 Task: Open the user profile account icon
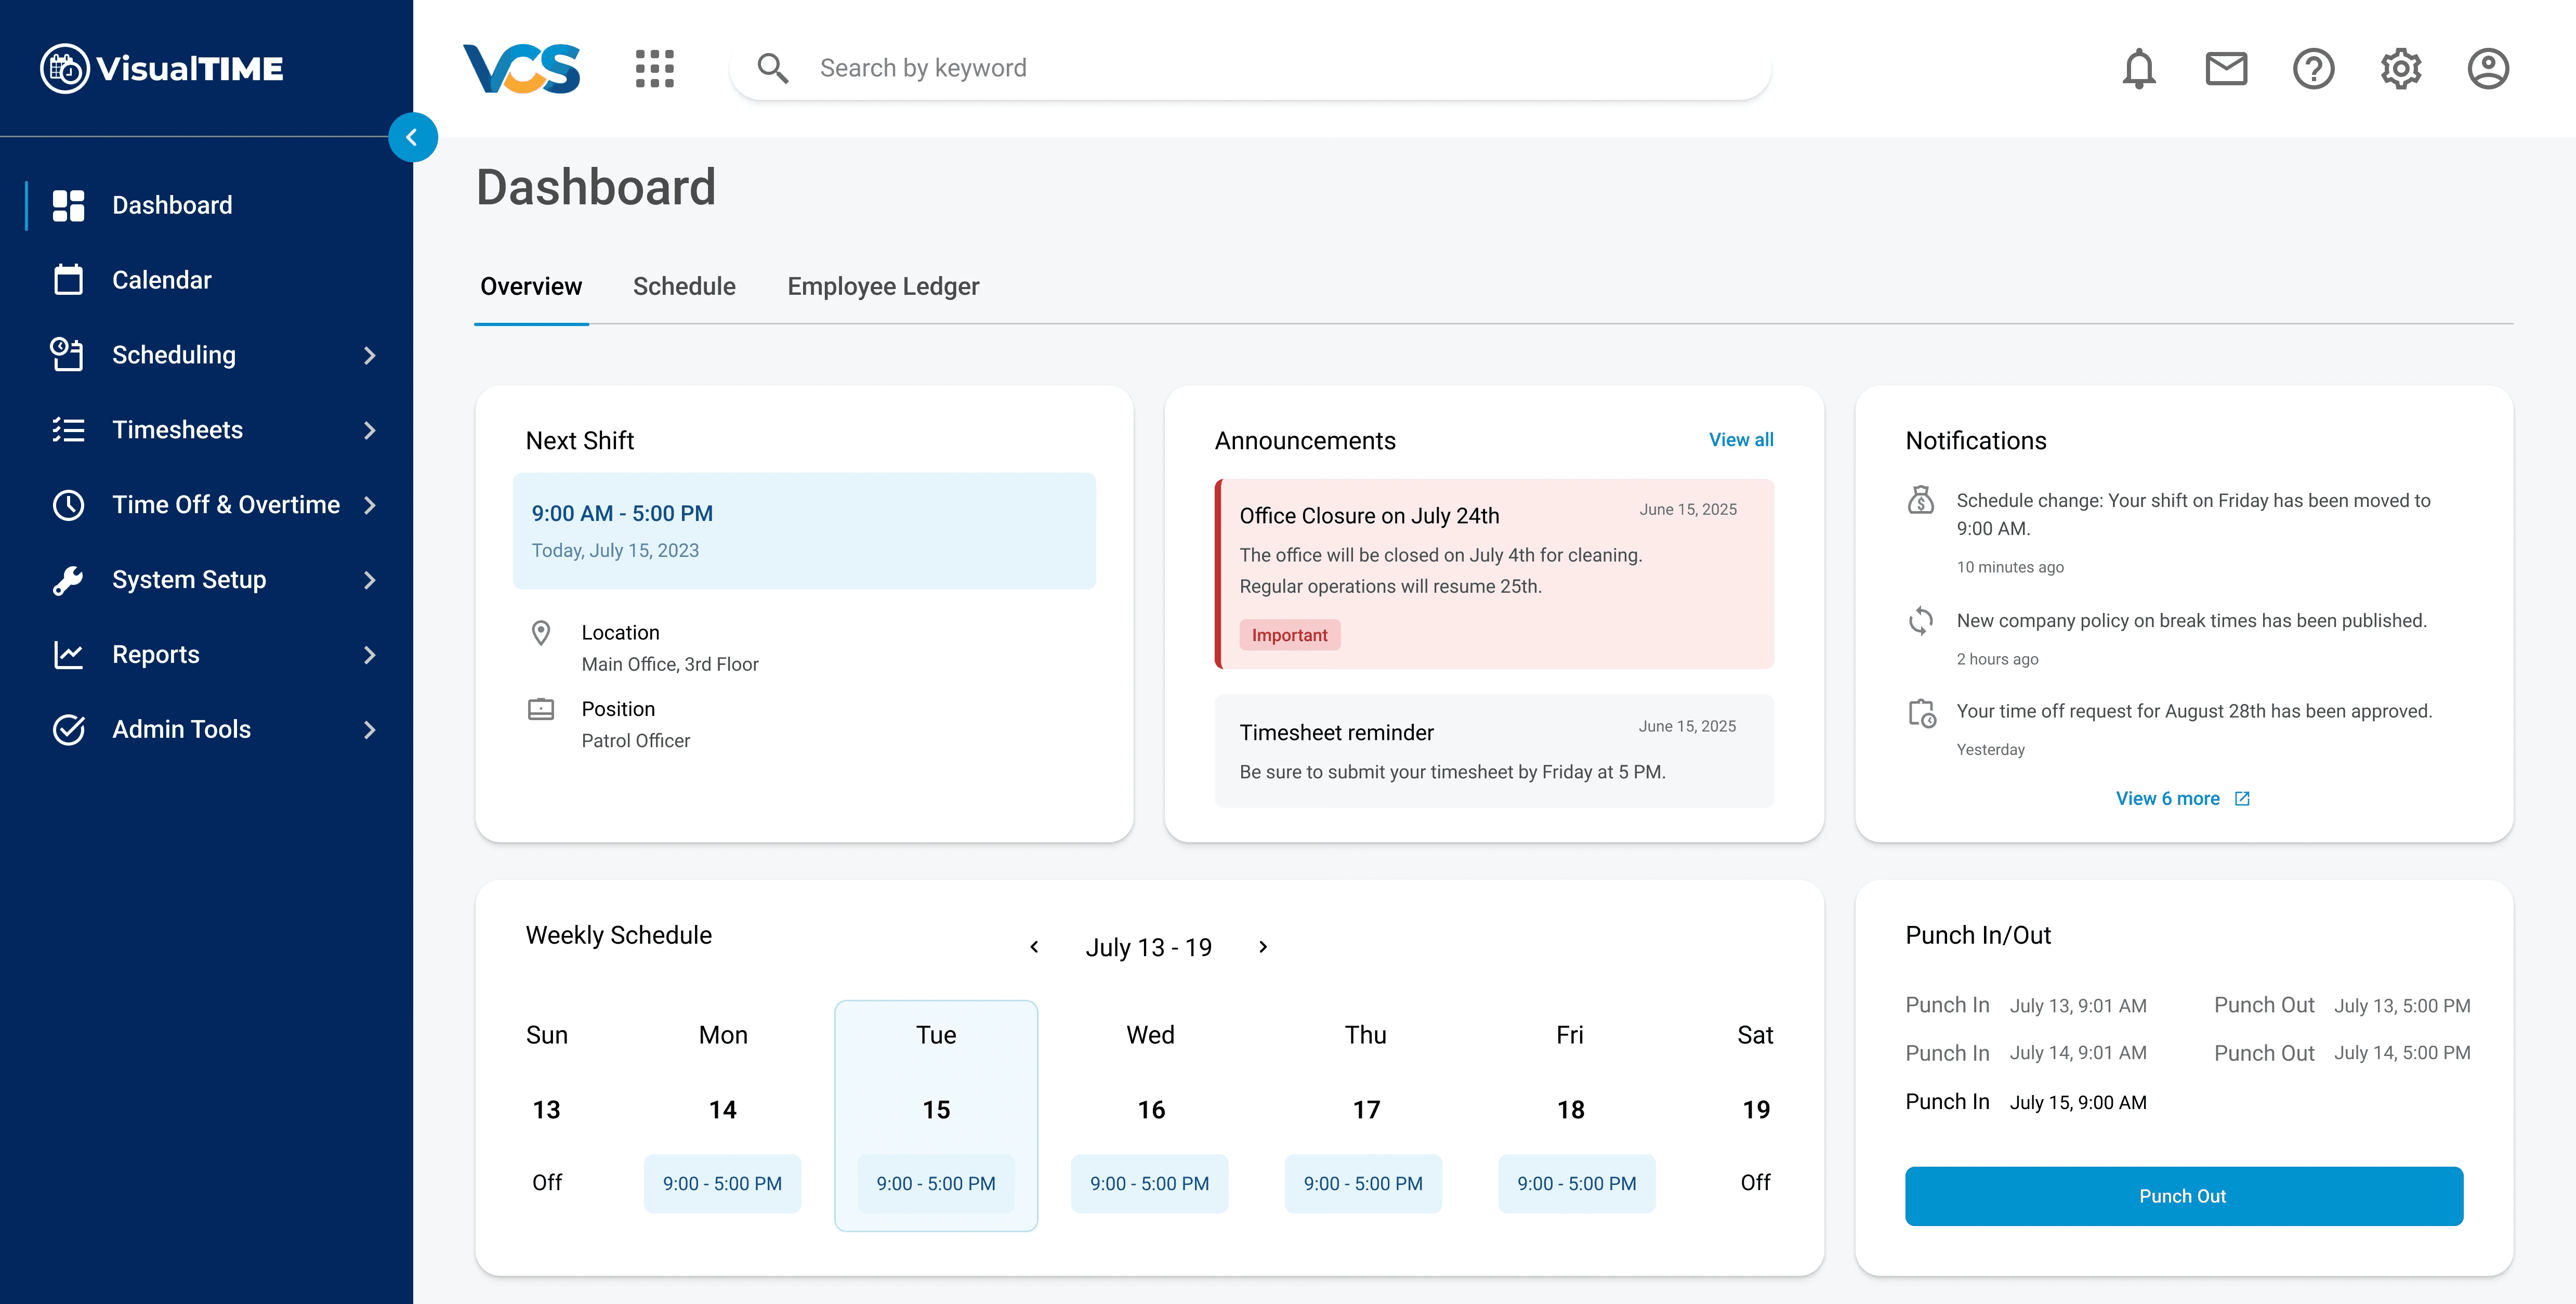(x=2487, y=68)
